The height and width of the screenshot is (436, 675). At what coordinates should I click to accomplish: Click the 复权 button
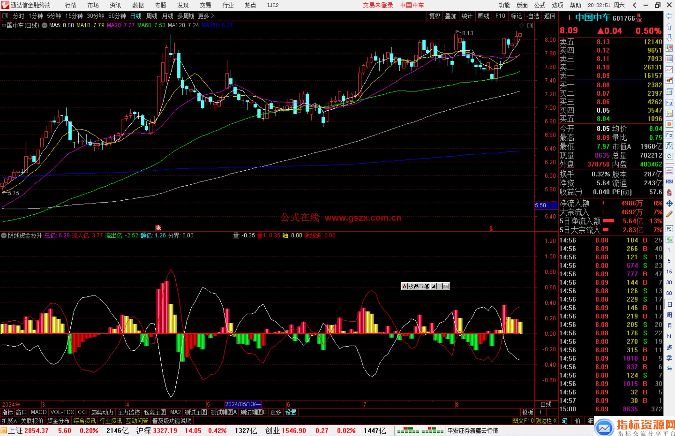(x=435, y=16)
